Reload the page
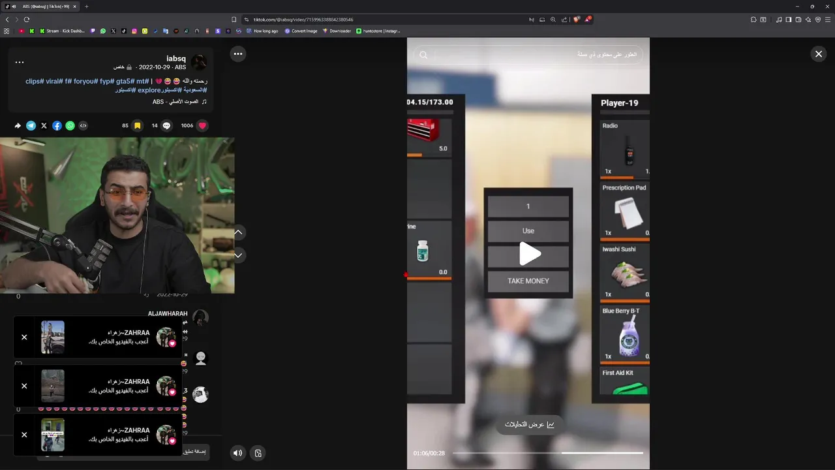This screenshot has height=470, width=835. (x=27, y=20)
